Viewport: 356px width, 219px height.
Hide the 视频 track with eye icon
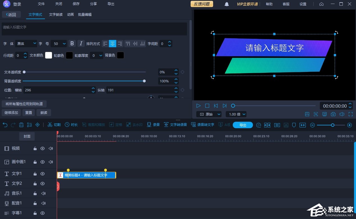tap(42, 148)
